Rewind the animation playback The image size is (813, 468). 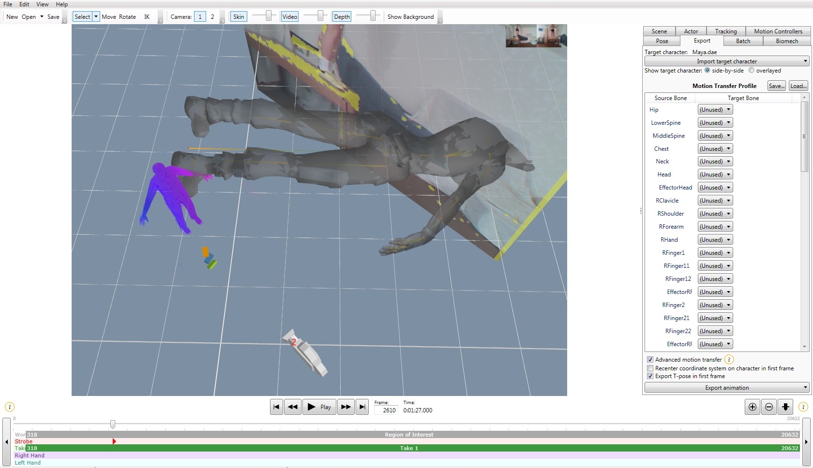(293, 407)
